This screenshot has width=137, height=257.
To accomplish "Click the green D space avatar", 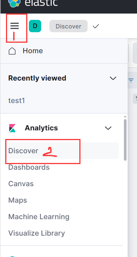I will tap(35, 26).
